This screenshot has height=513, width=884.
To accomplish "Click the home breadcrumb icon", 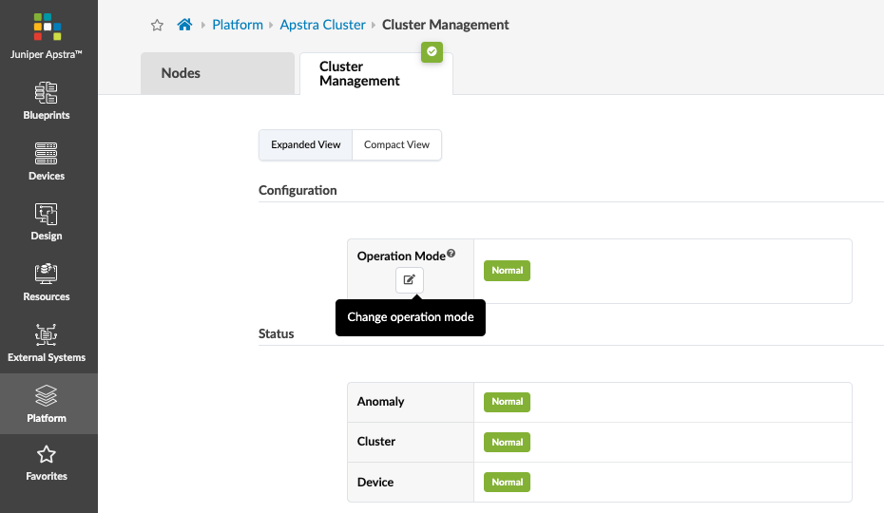I will click(184, 25).
